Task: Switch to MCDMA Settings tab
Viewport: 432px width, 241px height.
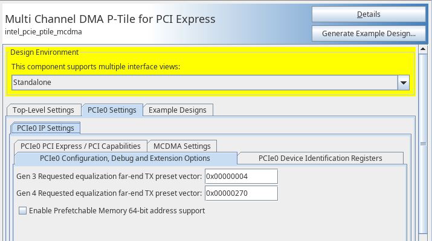Action: 182,146
